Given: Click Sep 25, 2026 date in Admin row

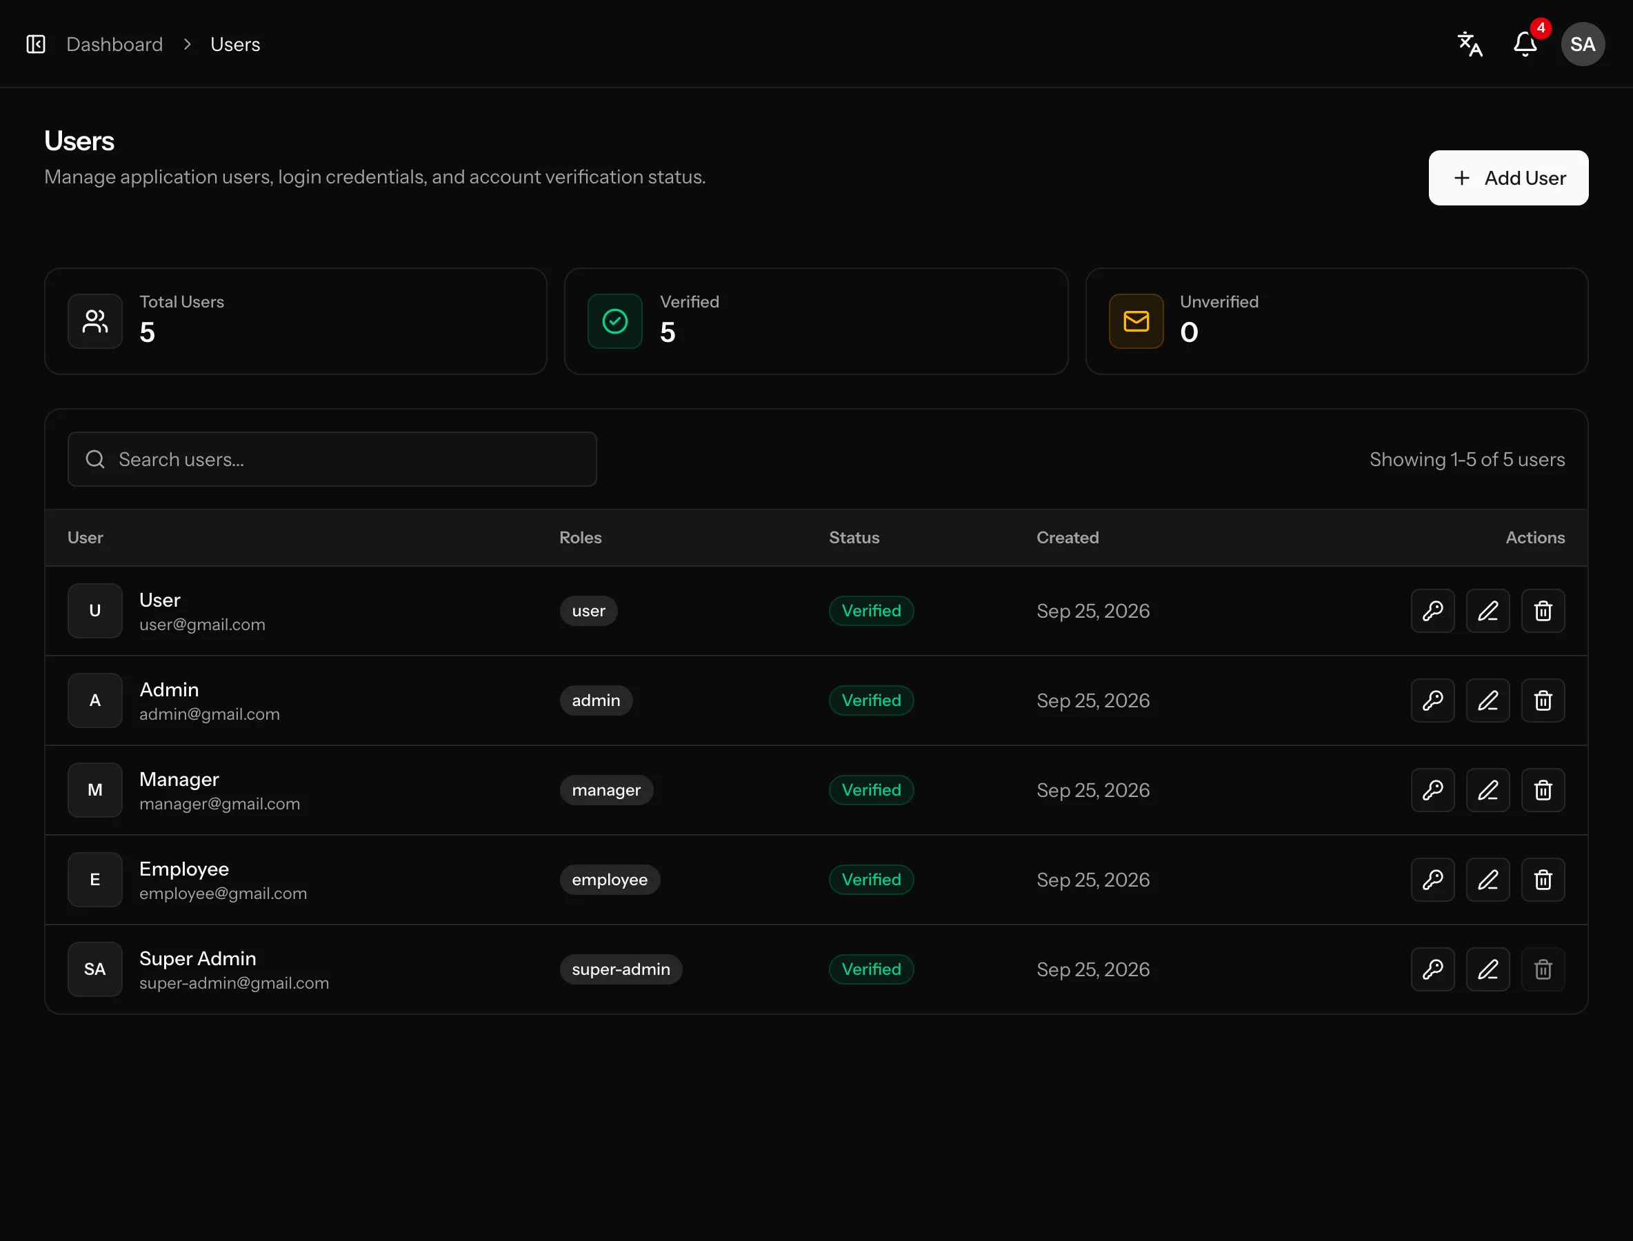Looking at the screenshot, I should click(1093, 700).
